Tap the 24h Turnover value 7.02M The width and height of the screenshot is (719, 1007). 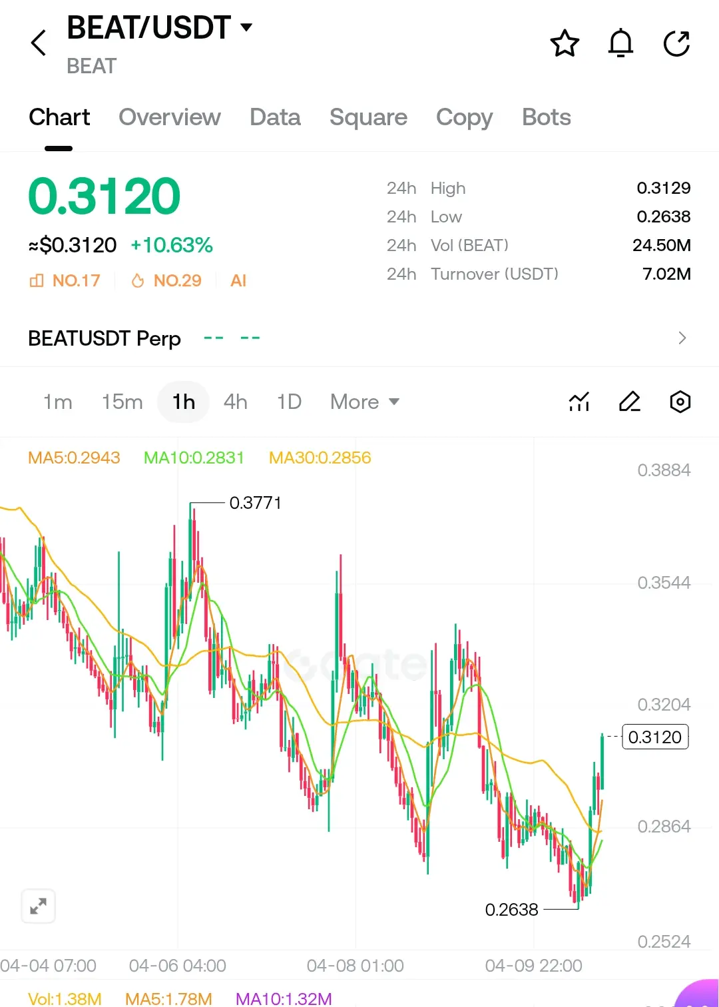[x=666, y=274]
